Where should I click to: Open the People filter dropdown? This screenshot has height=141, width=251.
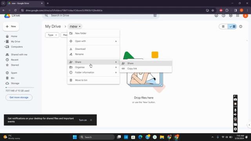pyautogui.click(x=64, y=35)
